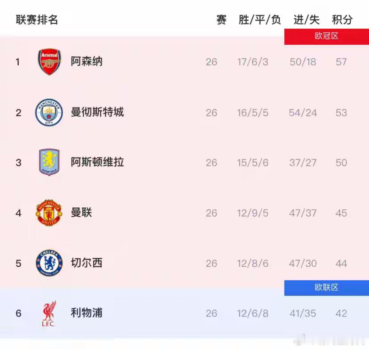Click the Arsenal club crest
This screenshot has height=349, width=369.
pyautogui.click(x=49, y=62)
